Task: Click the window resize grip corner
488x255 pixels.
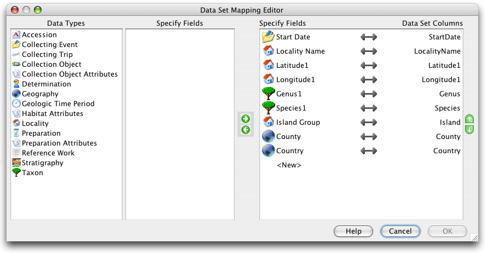Action: click(474, 238)
